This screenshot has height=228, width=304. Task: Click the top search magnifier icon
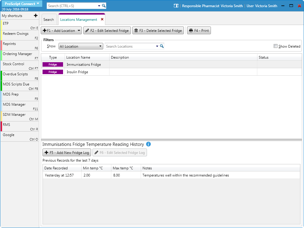pyautogui.click(x=104, y=6)
